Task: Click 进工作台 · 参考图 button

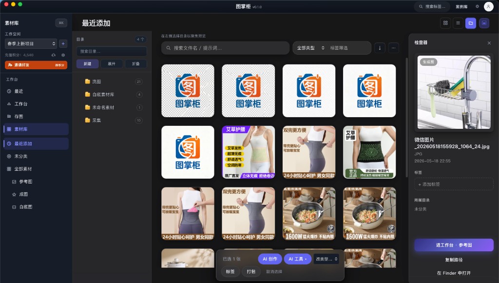Action: coord(454,245)
